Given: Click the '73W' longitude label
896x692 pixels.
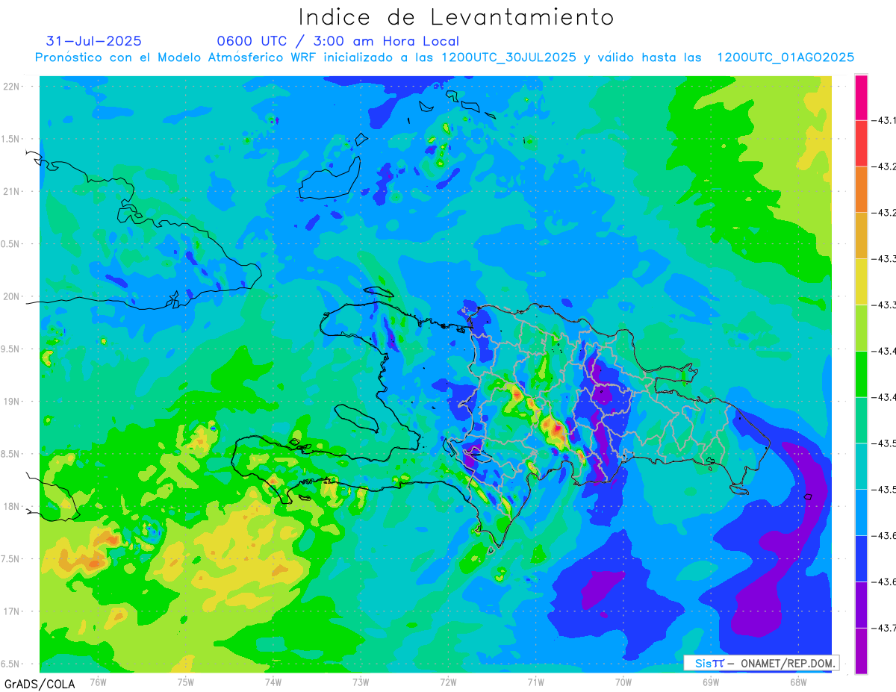Looking at the screenshot, I should [x=361, y=682].
